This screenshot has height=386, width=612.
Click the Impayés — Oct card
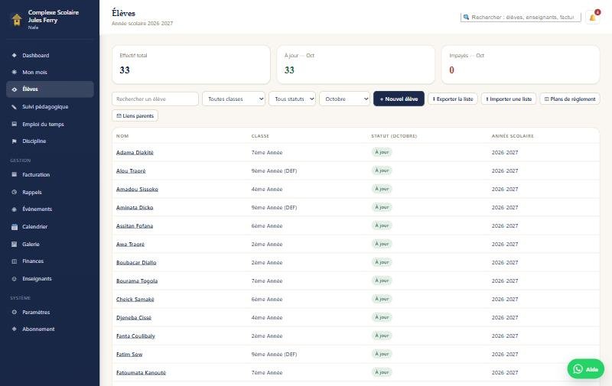pyautogui.click(x=520, y=65)
